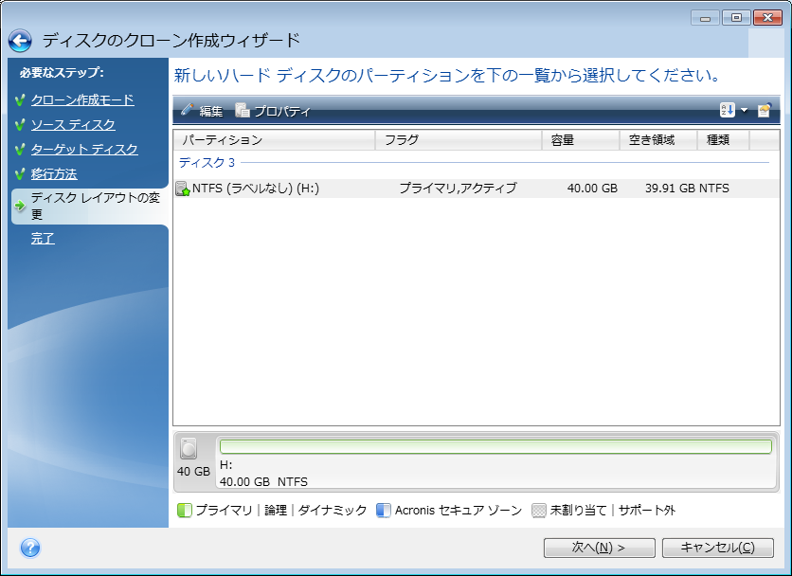This screenshot has width=792, height=576.
Task: Select the ディスク 3 group header
Action: click(207, 163)
